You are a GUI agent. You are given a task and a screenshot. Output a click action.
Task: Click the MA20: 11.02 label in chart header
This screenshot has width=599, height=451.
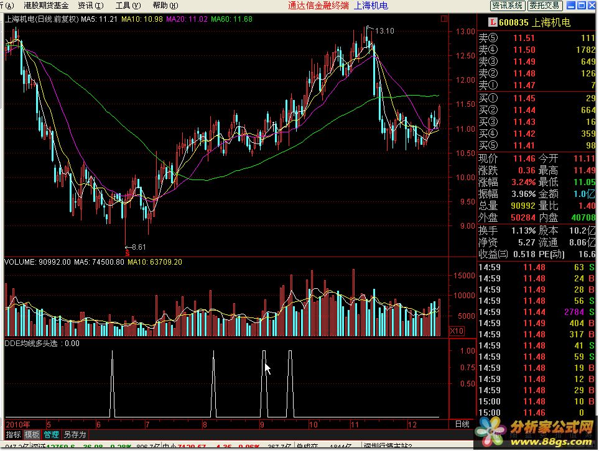(x=187, y=19)
